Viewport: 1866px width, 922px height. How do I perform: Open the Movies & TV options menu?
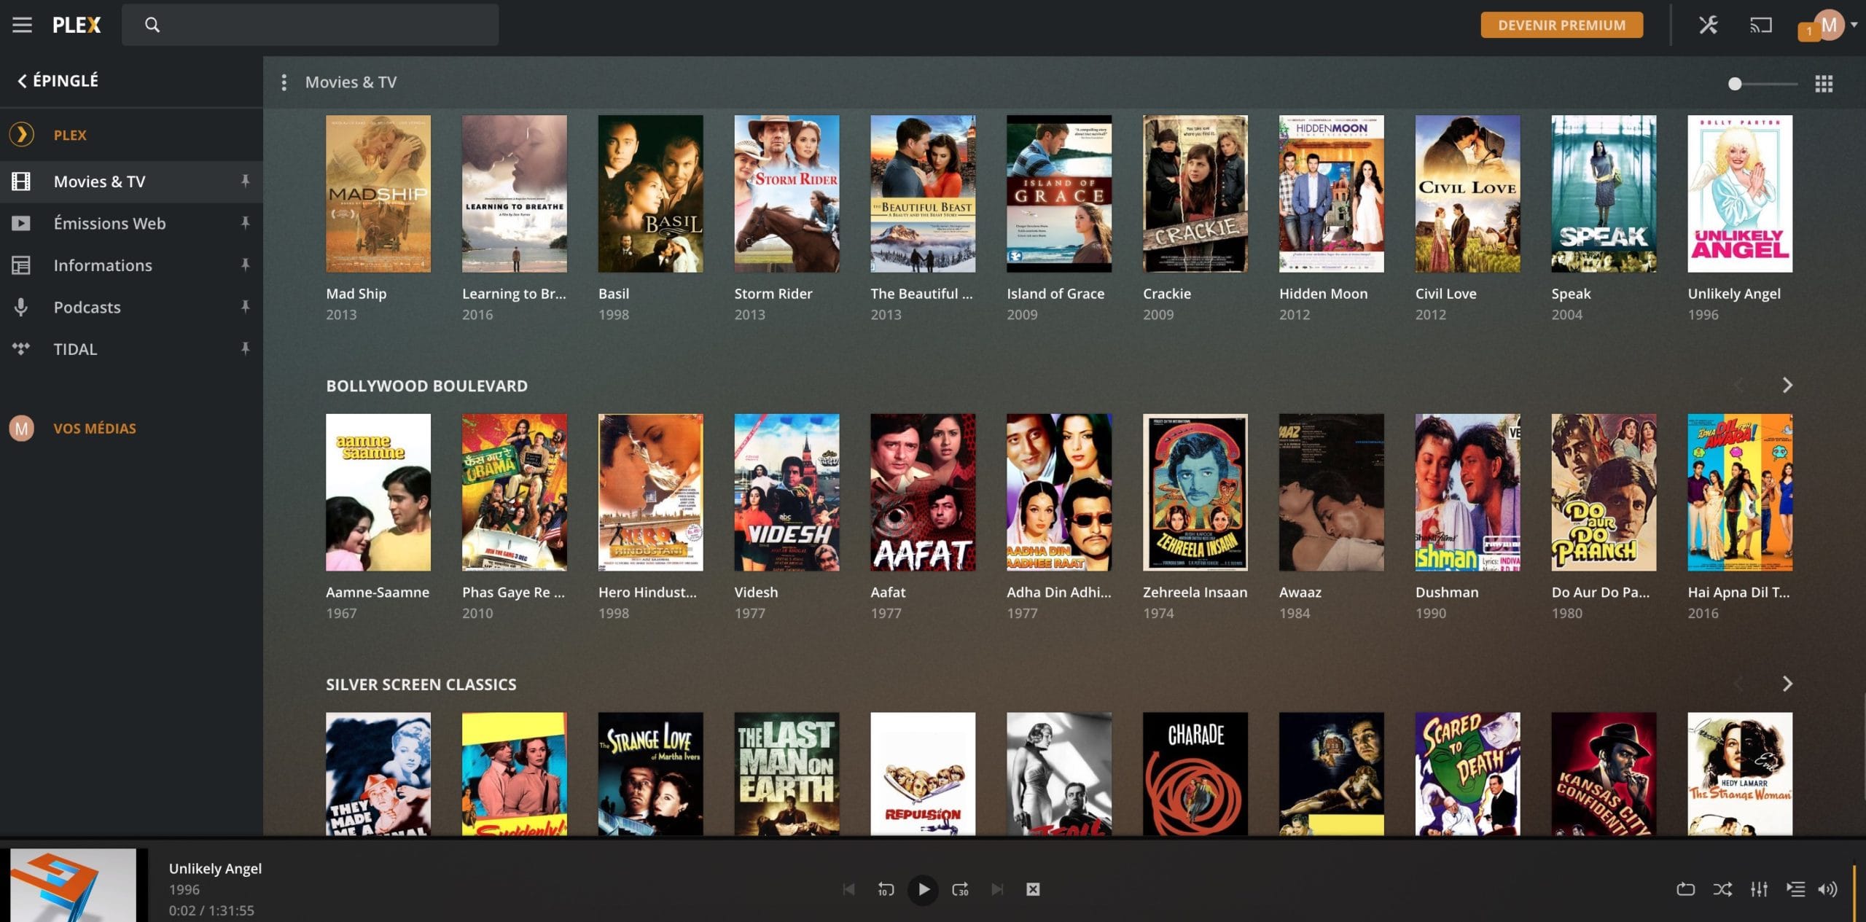284,82
